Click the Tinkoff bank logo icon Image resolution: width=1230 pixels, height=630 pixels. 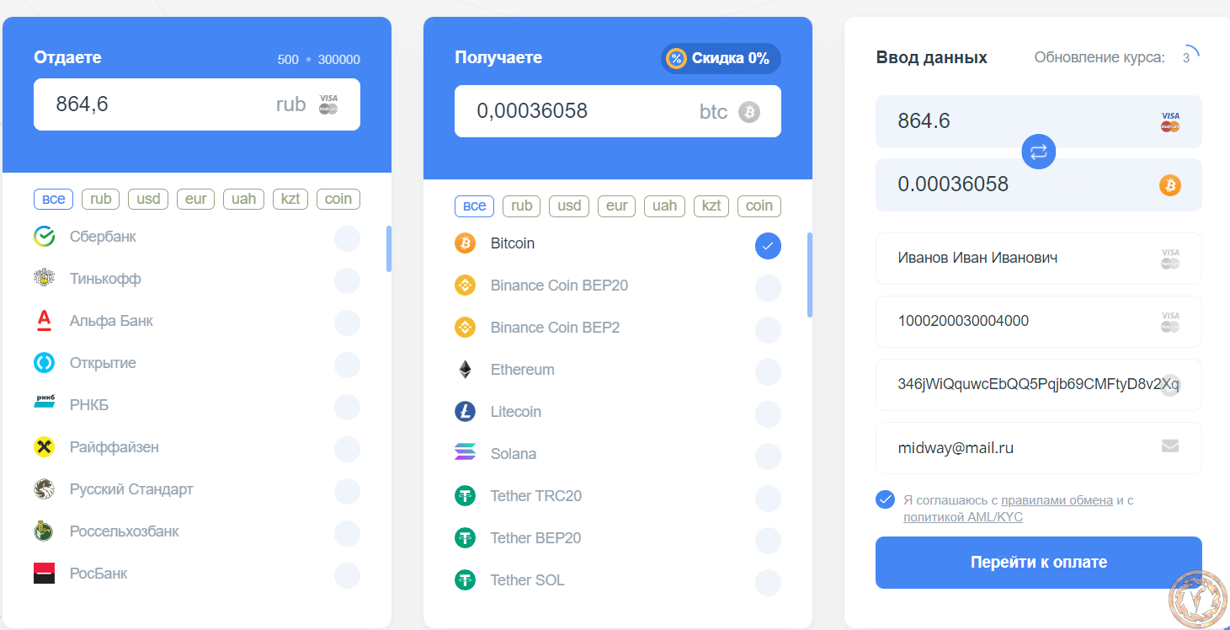(44, 279)
